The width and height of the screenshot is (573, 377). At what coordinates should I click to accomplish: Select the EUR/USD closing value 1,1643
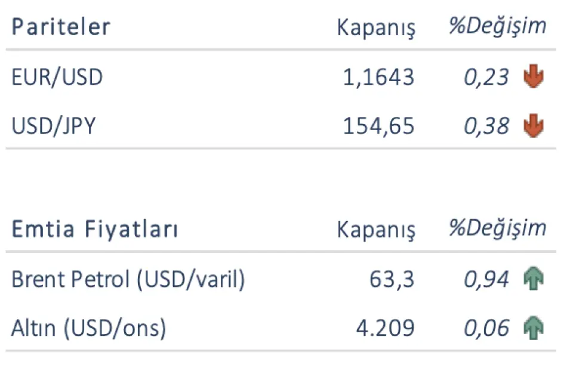378,78
